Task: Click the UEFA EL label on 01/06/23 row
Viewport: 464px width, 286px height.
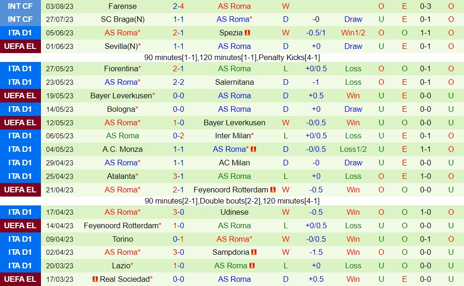Action: (x=20, y=47)
